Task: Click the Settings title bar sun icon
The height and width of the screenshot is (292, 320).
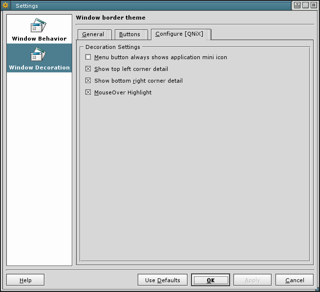Action: pos(5,5)
